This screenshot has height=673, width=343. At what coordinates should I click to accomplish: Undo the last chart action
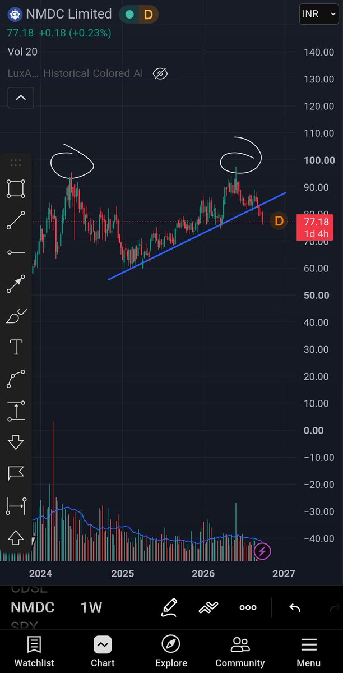[x=294, y=607]
